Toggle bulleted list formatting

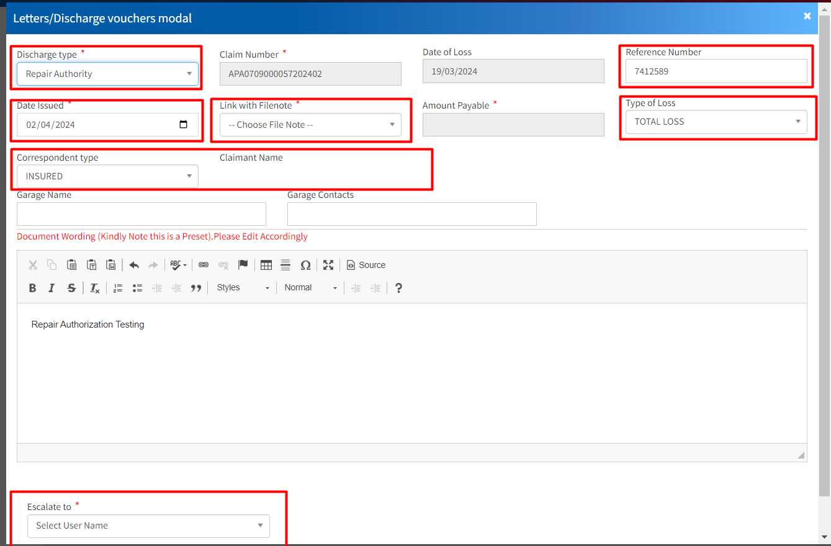[138, 288]
